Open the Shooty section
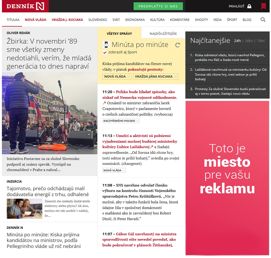The image size is (271, 258). [201, 20]
